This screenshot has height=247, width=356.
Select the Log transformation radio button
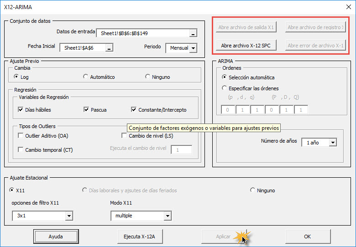tap(16, 77)
